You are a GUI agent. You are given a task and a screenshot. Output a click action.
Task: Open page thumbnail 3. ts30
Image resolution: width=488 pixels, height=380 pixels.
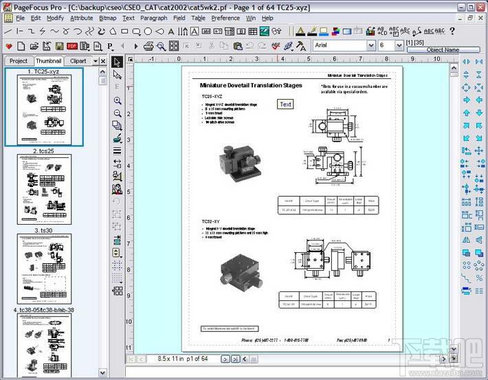pos(44,269)
